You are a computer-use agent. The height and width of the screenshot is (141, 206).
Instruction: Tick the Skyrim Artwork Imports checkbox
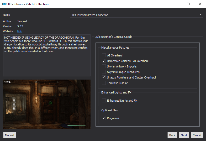click(104, 66)
